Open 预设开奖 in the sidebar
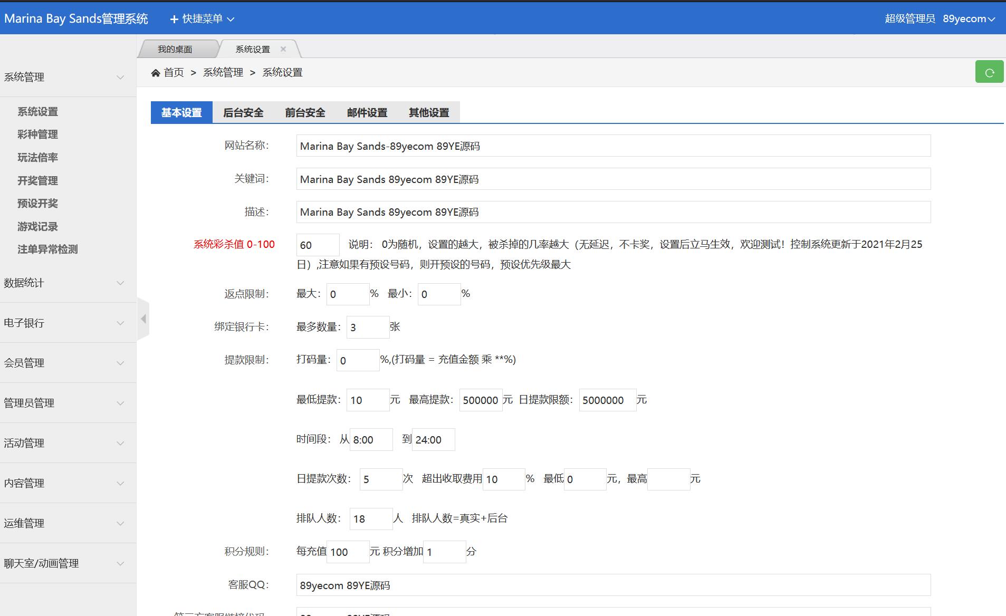 tap(37, 204)
